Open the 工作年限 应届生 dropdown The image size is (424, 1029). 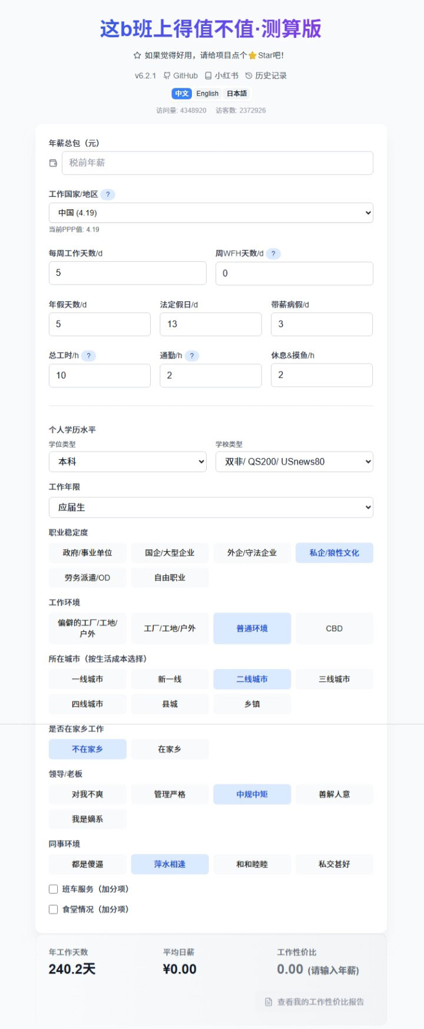pos(211,507)
